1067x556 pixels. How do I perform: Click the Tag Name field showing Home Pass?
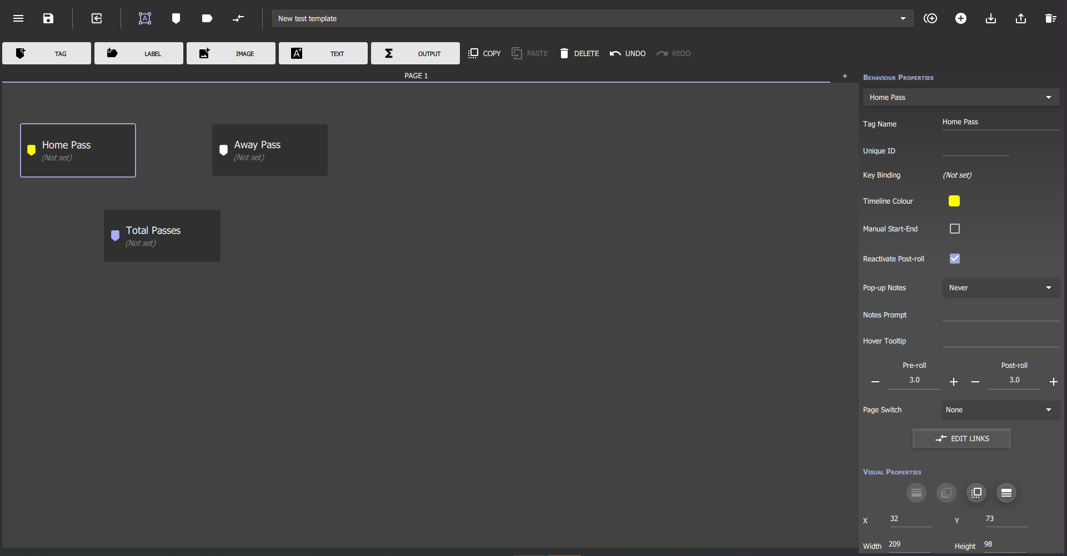point(1001,123)
